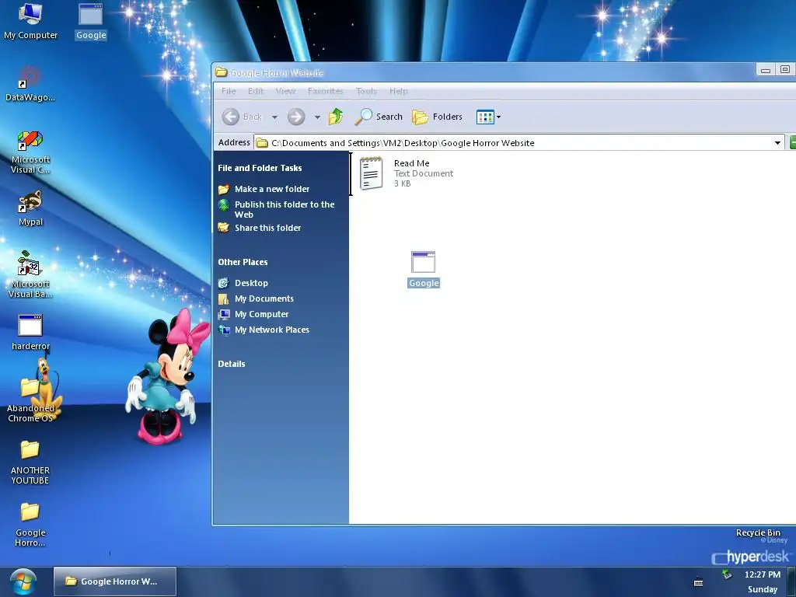The height and width of the screenshot is (597, 796).
Task: Click the window title folder icon
Action: point(221,72)
